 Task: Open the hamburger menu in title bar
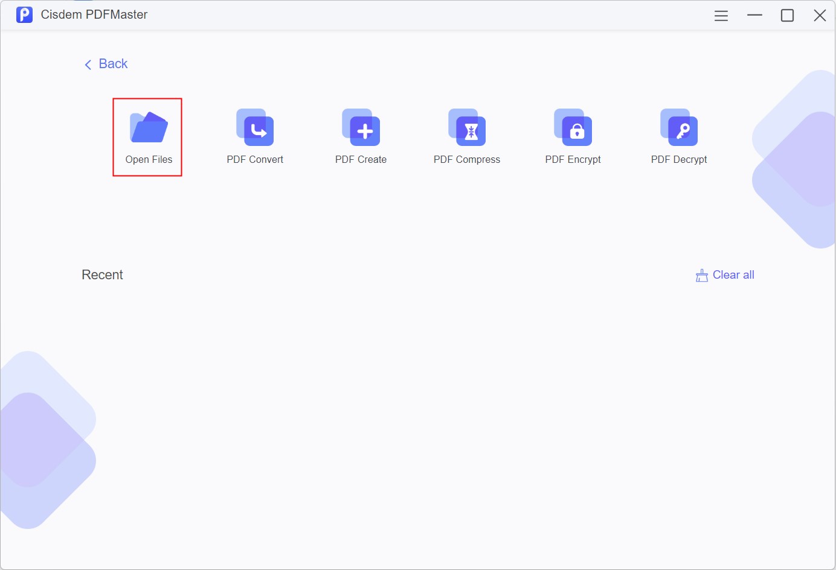pos(721,16)
